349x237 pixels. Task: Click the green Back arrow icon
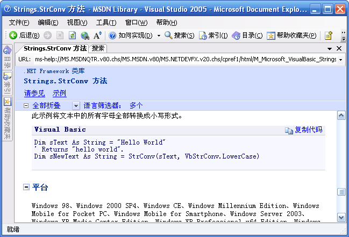pyautogui.click(x=13, y=35)
